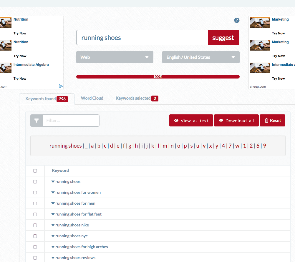Switch to the Word Cloud tab
Screen dimensions: 295x262
(92, 98)
